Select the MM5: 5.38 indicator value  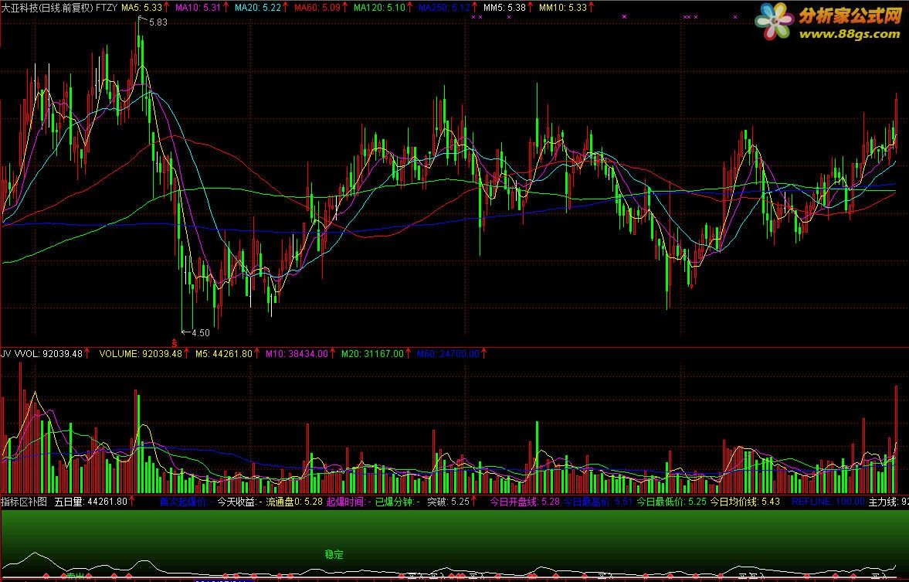click(x=504, y=8)
